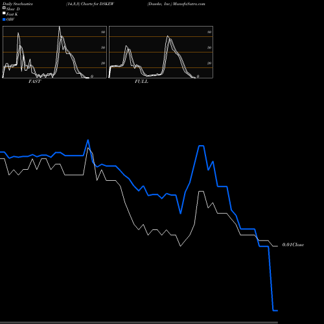The image size is (324, 324).
Task: Click the 'FULL' label below the right chart
Action: click(141, 81)
